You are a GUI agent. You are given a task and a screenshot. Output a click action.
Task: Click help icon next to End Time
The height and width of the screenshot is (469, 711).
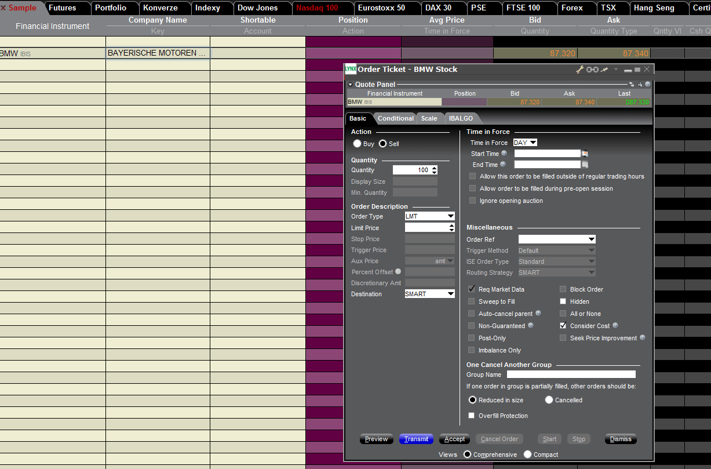pos(503,164)
